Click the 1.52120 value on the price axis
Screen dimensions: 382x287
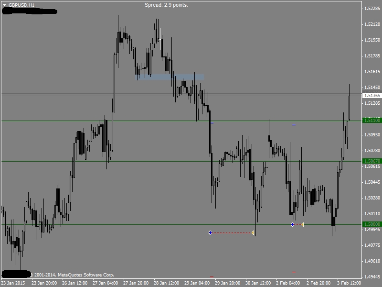tap(372, 24)
